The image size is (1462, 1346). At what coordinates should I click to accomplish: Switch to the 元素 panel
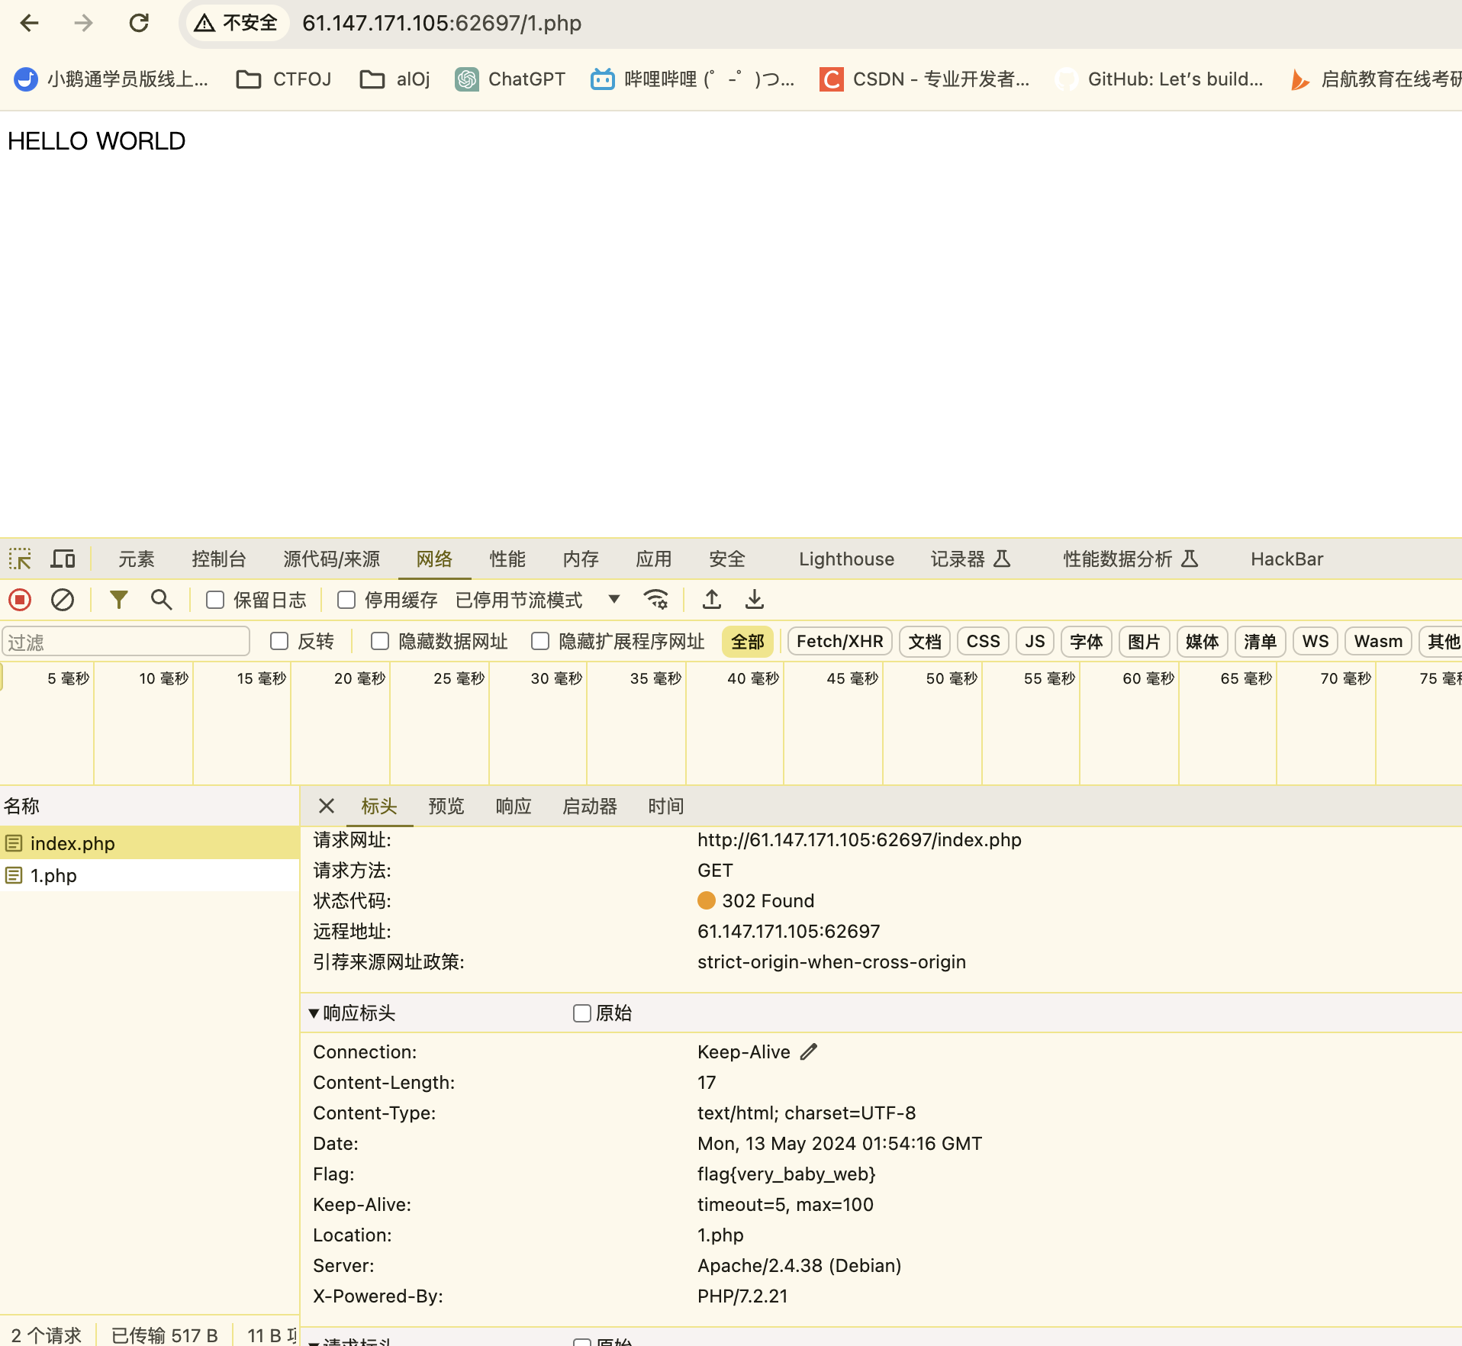click(x=137, y=559)
